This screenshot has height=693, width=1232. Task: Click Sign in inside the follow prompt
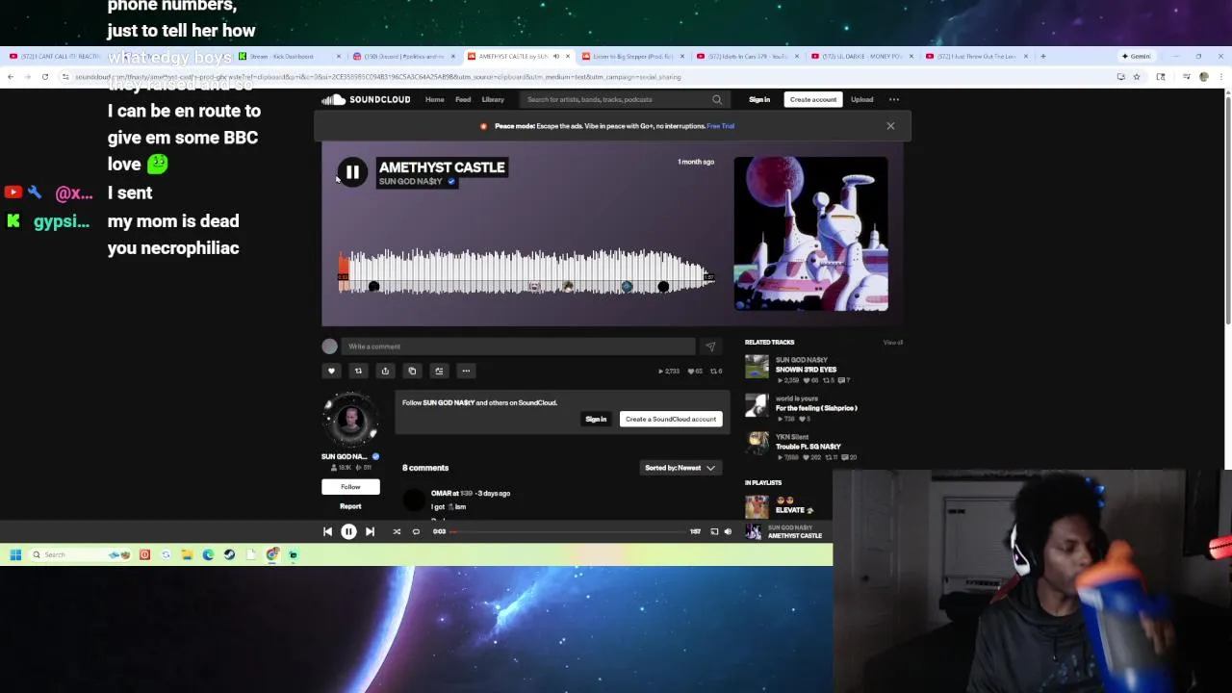pos(596,419)
